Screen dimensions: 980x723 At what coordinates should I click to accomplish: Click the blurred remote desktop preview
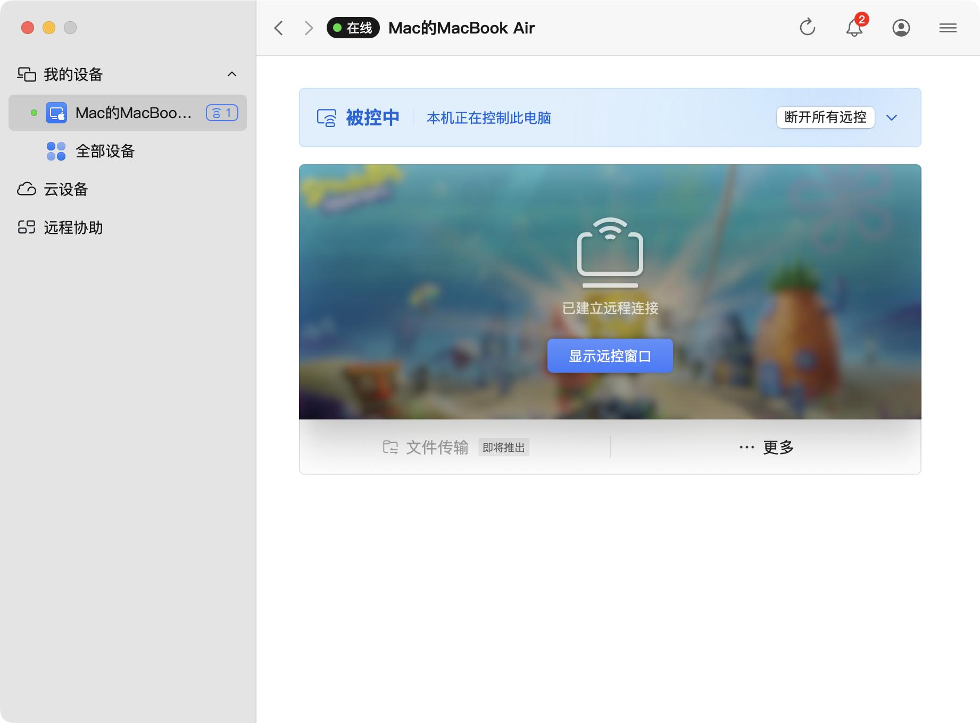(x=610, y=292)
